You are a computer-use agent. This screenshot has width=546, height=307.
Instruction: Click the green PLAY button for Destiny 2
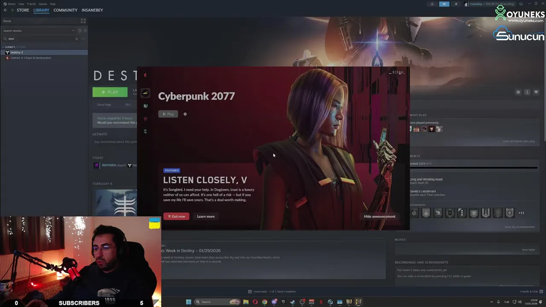pyautogui.click(x=110, y=92)
